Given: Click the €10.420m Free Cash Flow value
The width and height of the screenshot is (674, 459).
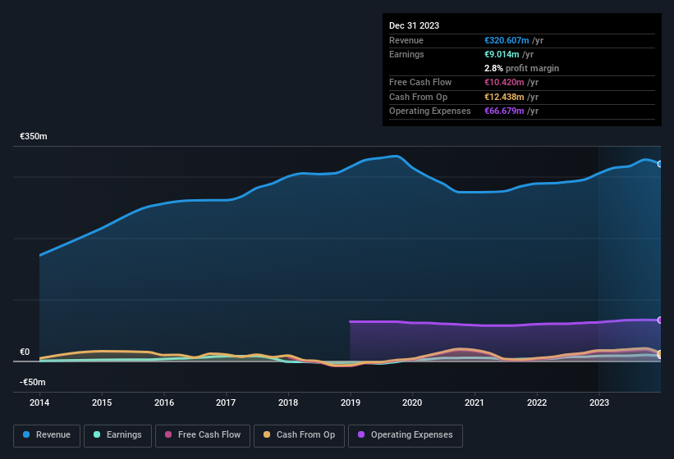Looking at the screenshot, I should point(504,82).
